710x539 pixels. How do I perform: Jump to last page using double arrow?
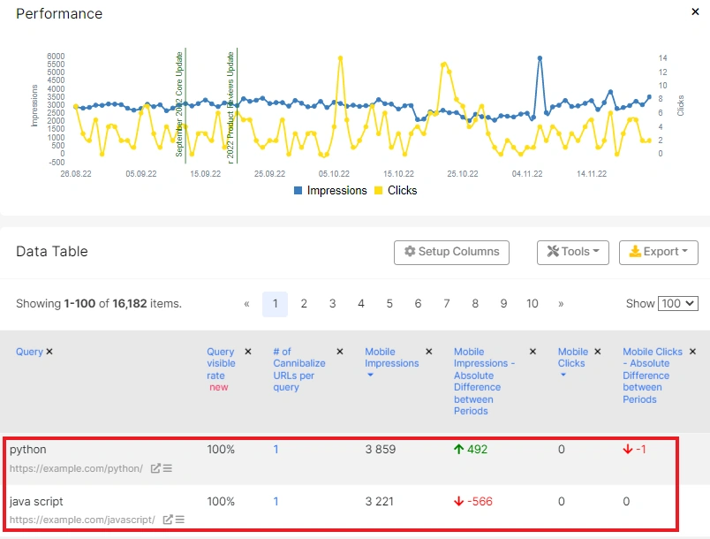[560, 303]
